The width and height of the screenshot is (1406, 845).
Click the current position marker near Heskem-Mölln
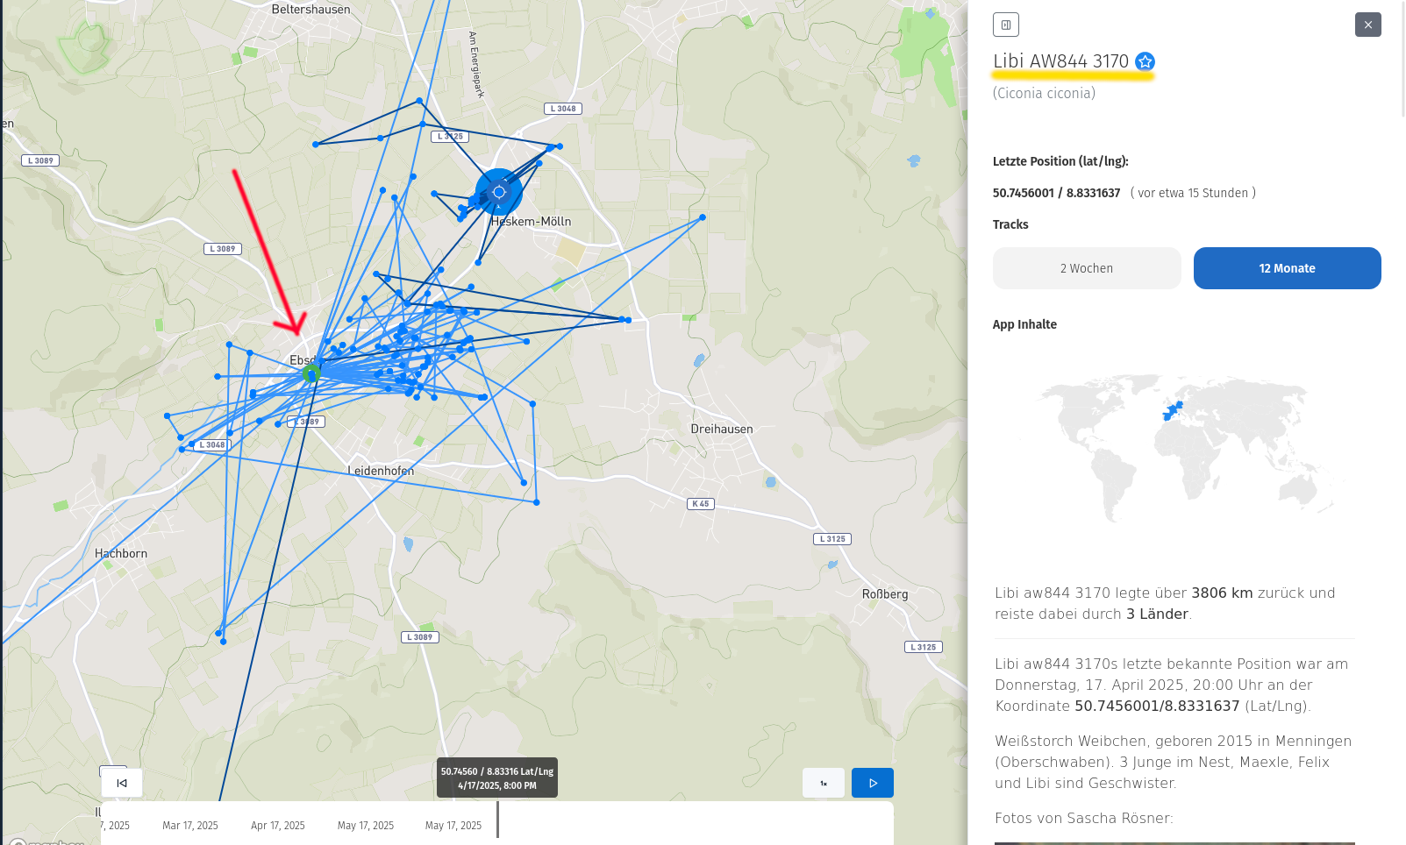pos(499,192)
